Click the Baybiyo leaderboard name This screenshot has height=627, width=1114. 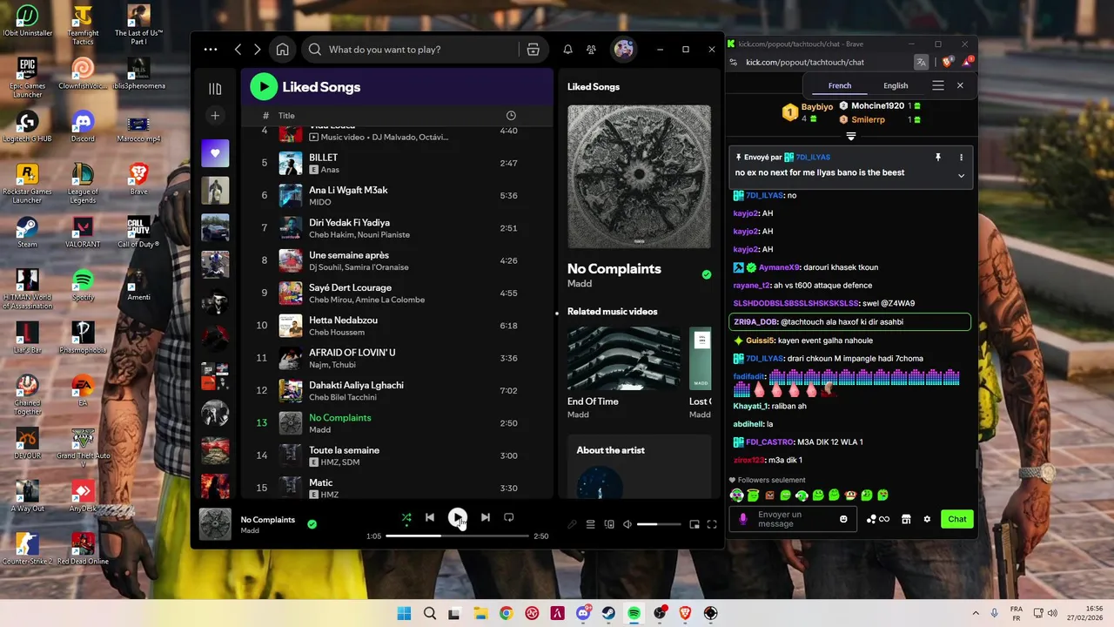(817, 107)
